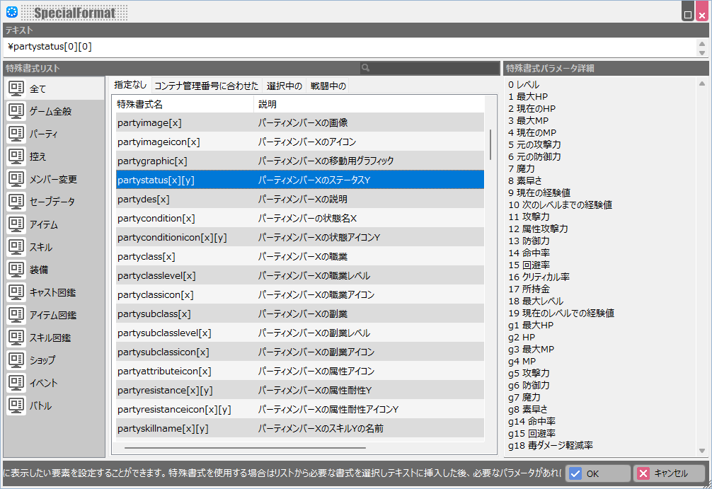The image size is (712, 489).
Task: Click the text field's down arrow stepper
Action: click(702, 53)
